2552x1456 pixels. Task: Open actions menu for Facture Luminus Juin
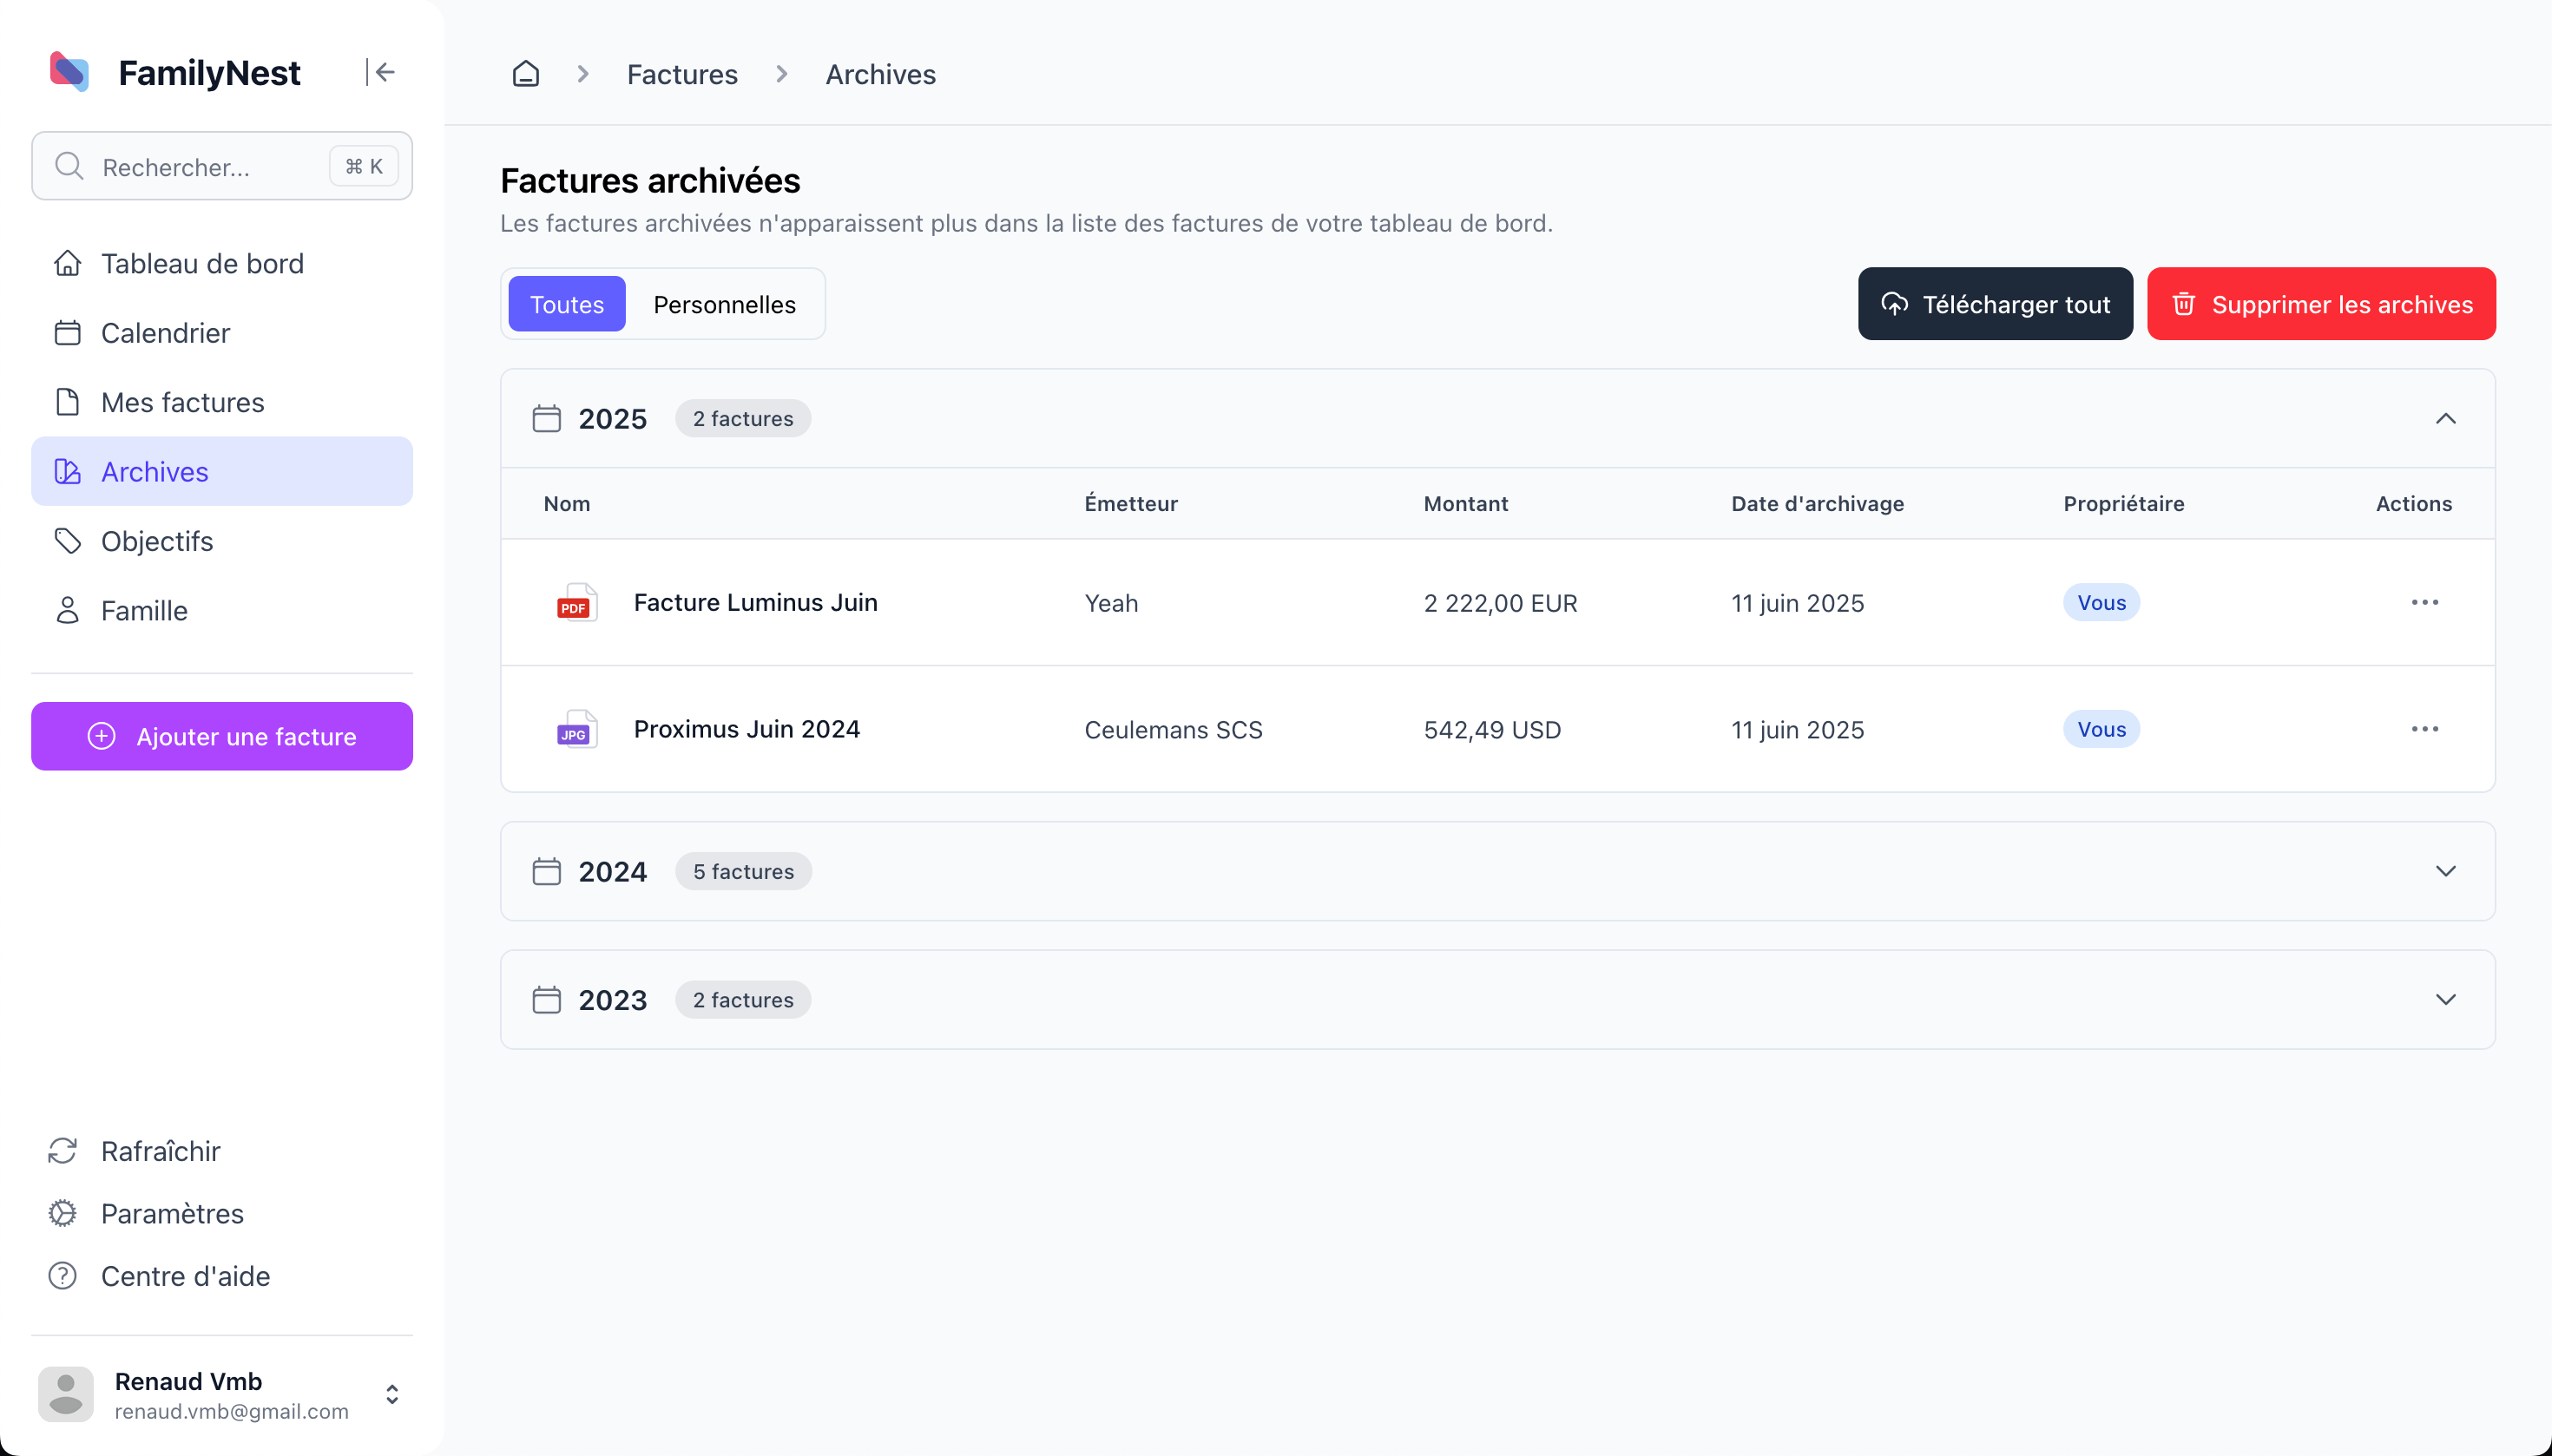pyautogui.click(x=2424, y=603)
